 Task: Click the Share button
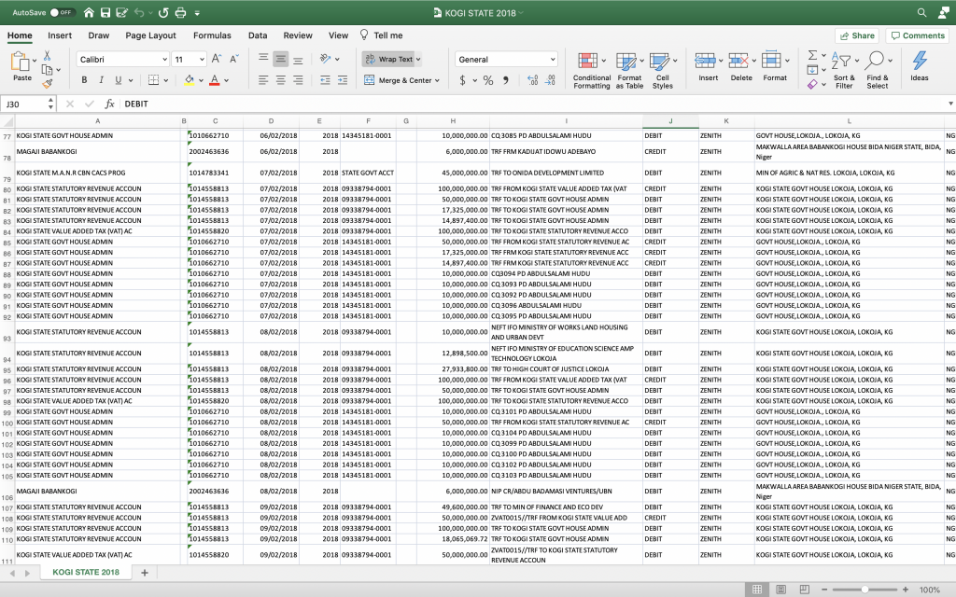pyautogui.click(x=856, y=35)
